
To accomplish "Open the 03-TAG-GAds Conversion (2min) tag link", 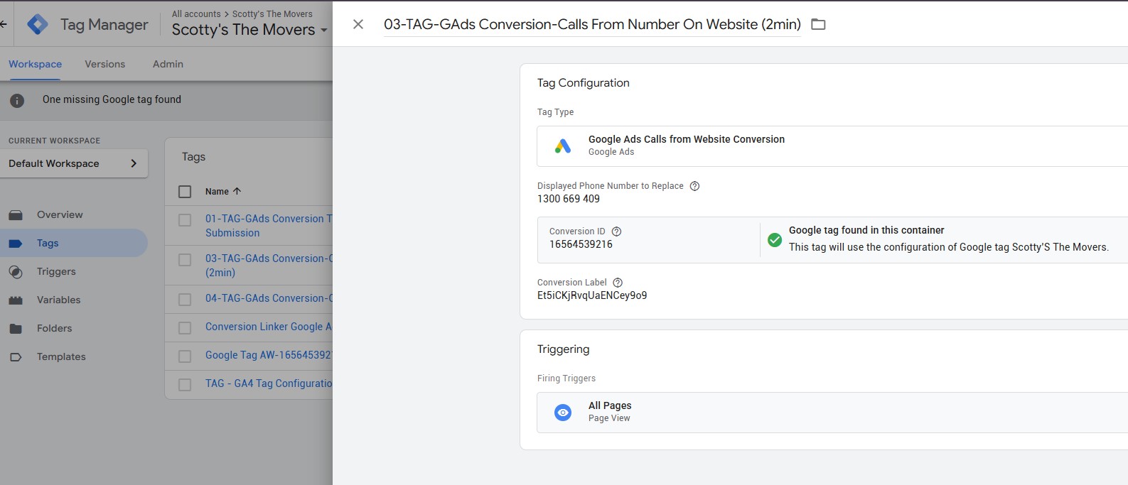I will (x=269, y=266).
